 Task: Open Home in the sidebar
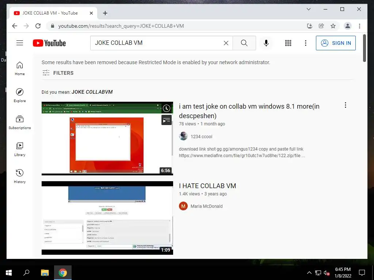[20, 69]
